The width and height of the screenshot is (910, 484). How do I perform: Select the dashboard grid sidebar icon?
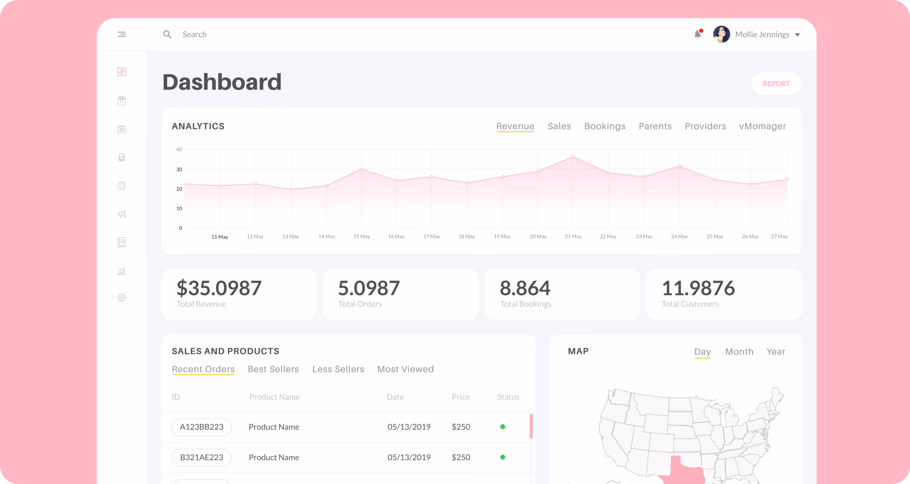pos(122,72)
